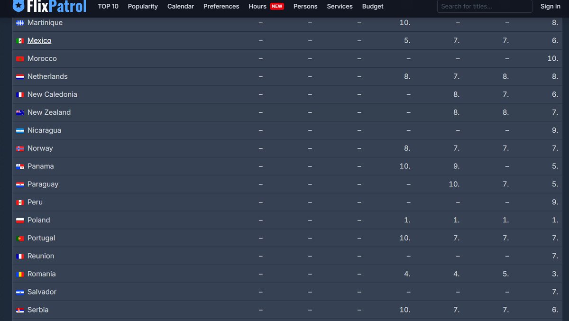Click the Serbia flag icon
Image resolution: width=569 pixels, height=321 pixels.
(x=20, y=310)
